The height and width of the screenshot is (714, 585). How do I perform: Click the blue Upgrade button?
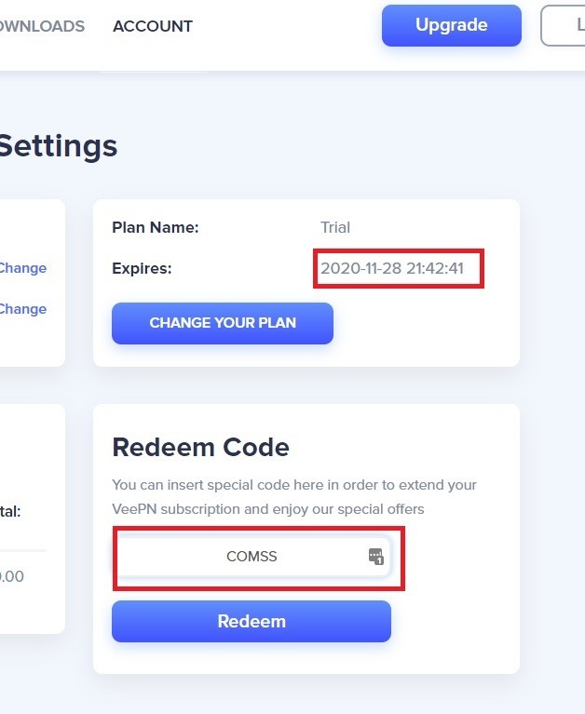coord(452,25)
